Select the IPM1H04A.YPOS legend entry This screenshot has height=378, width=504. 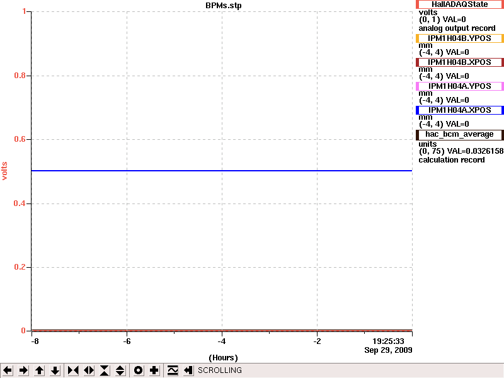point(460,86)
